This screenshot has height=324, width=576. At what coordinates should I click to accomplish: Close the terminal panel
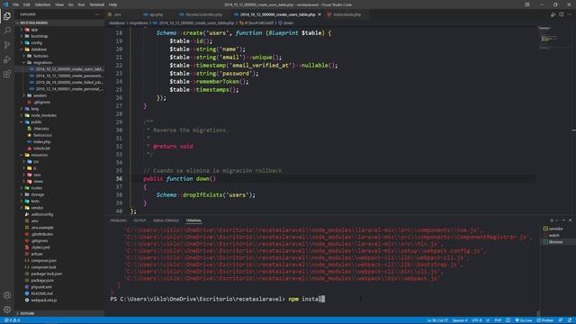coord(570,220)
